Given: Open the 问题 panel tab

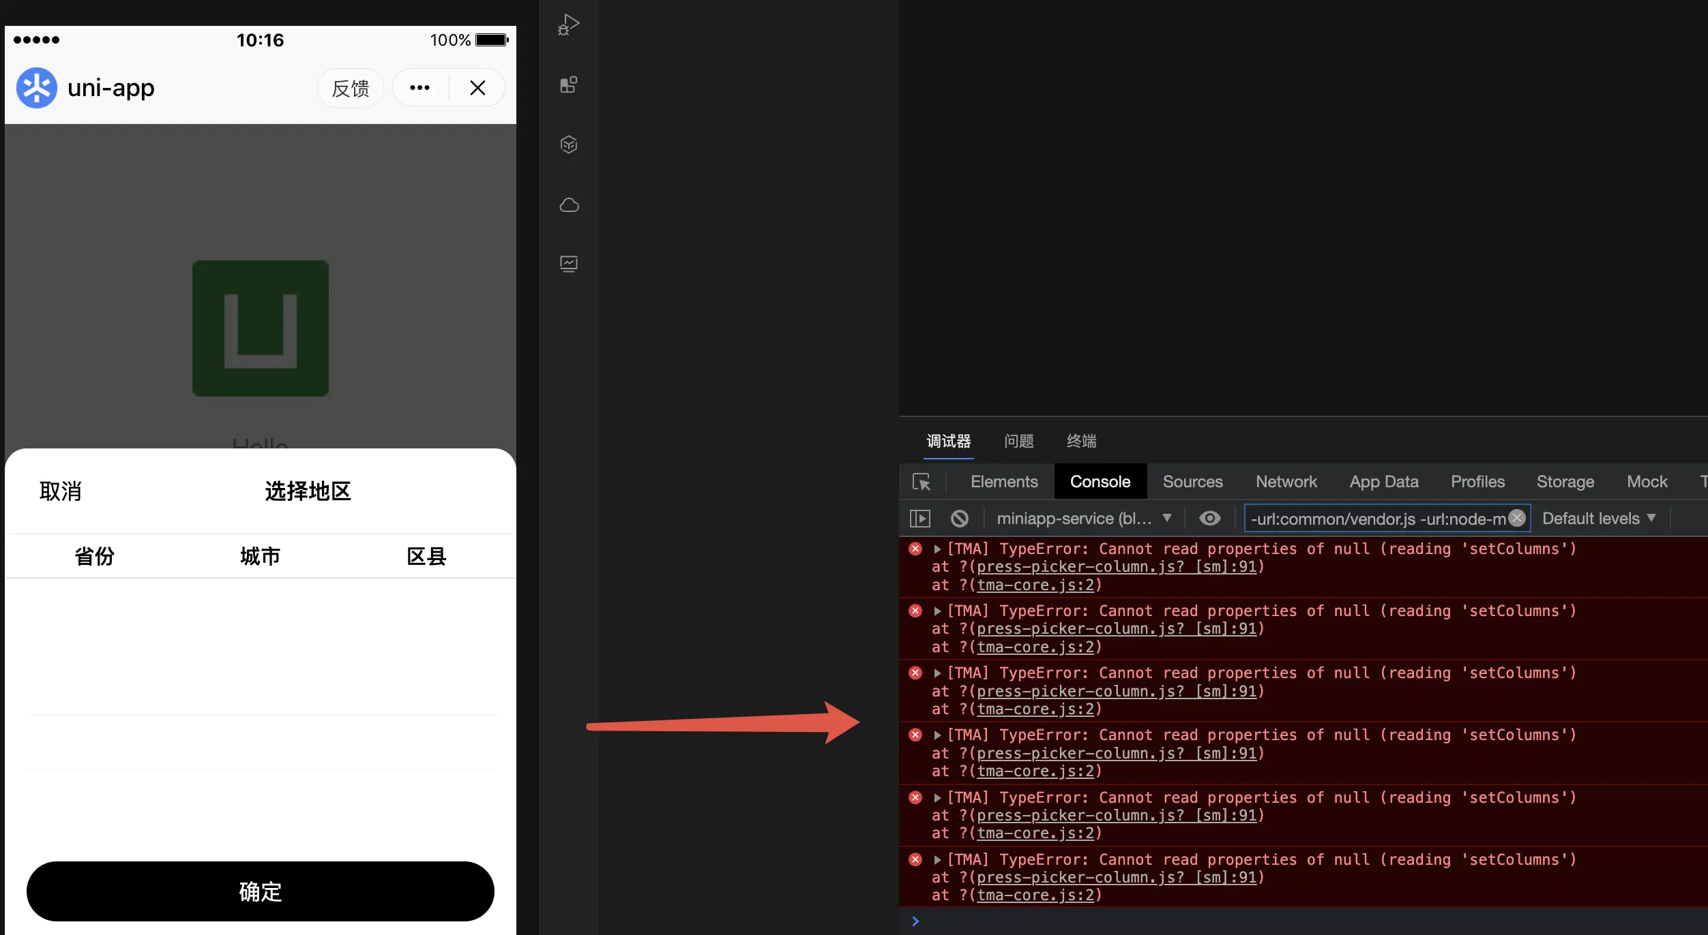Looking at the screenshot, I should 1018,441.
